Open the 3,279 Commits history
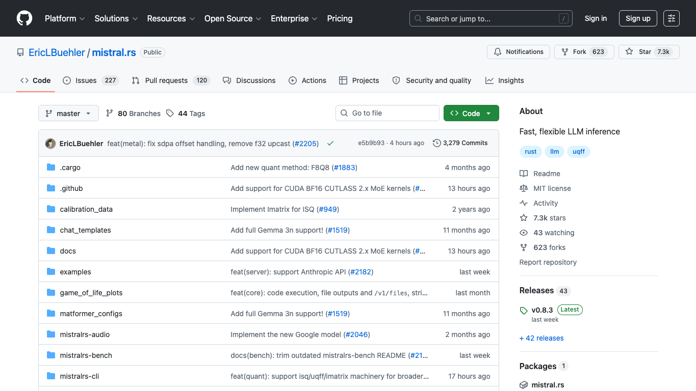Image resolution: width=696 pixels, height=391 pixels. click(x=460, y=143)
